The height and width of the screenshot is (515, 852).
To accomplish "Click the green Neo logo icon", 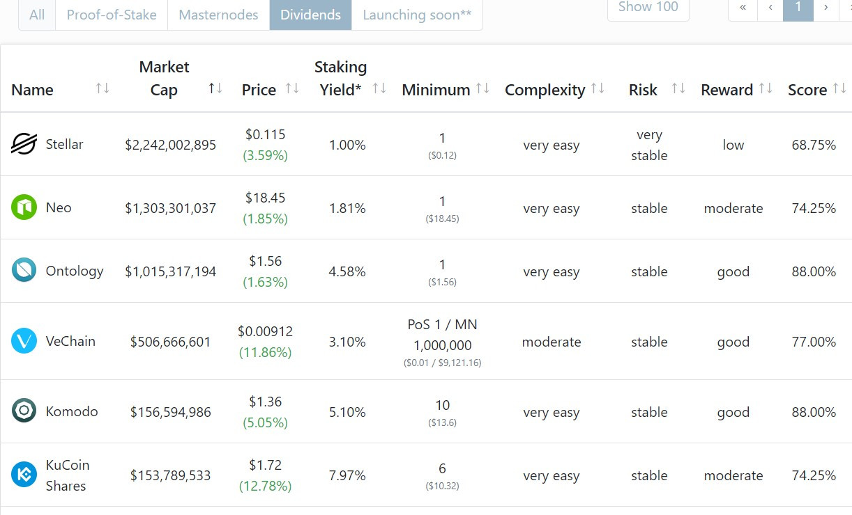I will click(24, 208).
